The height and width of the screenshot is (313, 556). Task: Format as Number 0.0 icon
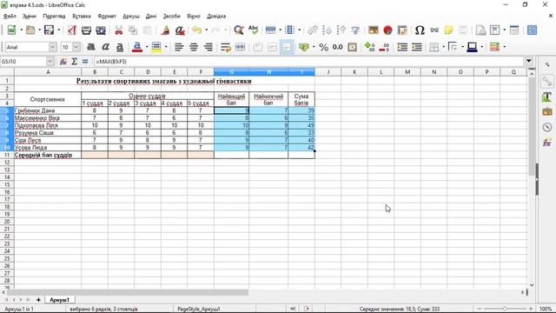click(338, 47)
